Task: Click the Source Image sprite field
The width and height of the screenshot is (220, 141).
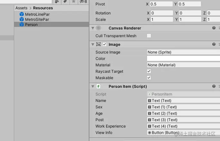Action: [183, 52]
